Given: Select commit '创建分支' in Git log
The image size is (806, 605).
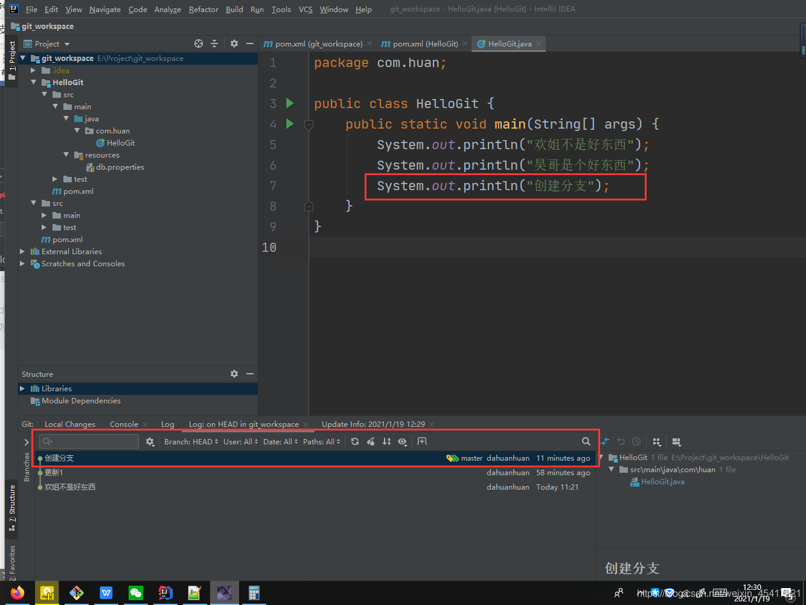Looking at the screenshot, I should click(x=315, y=458).
